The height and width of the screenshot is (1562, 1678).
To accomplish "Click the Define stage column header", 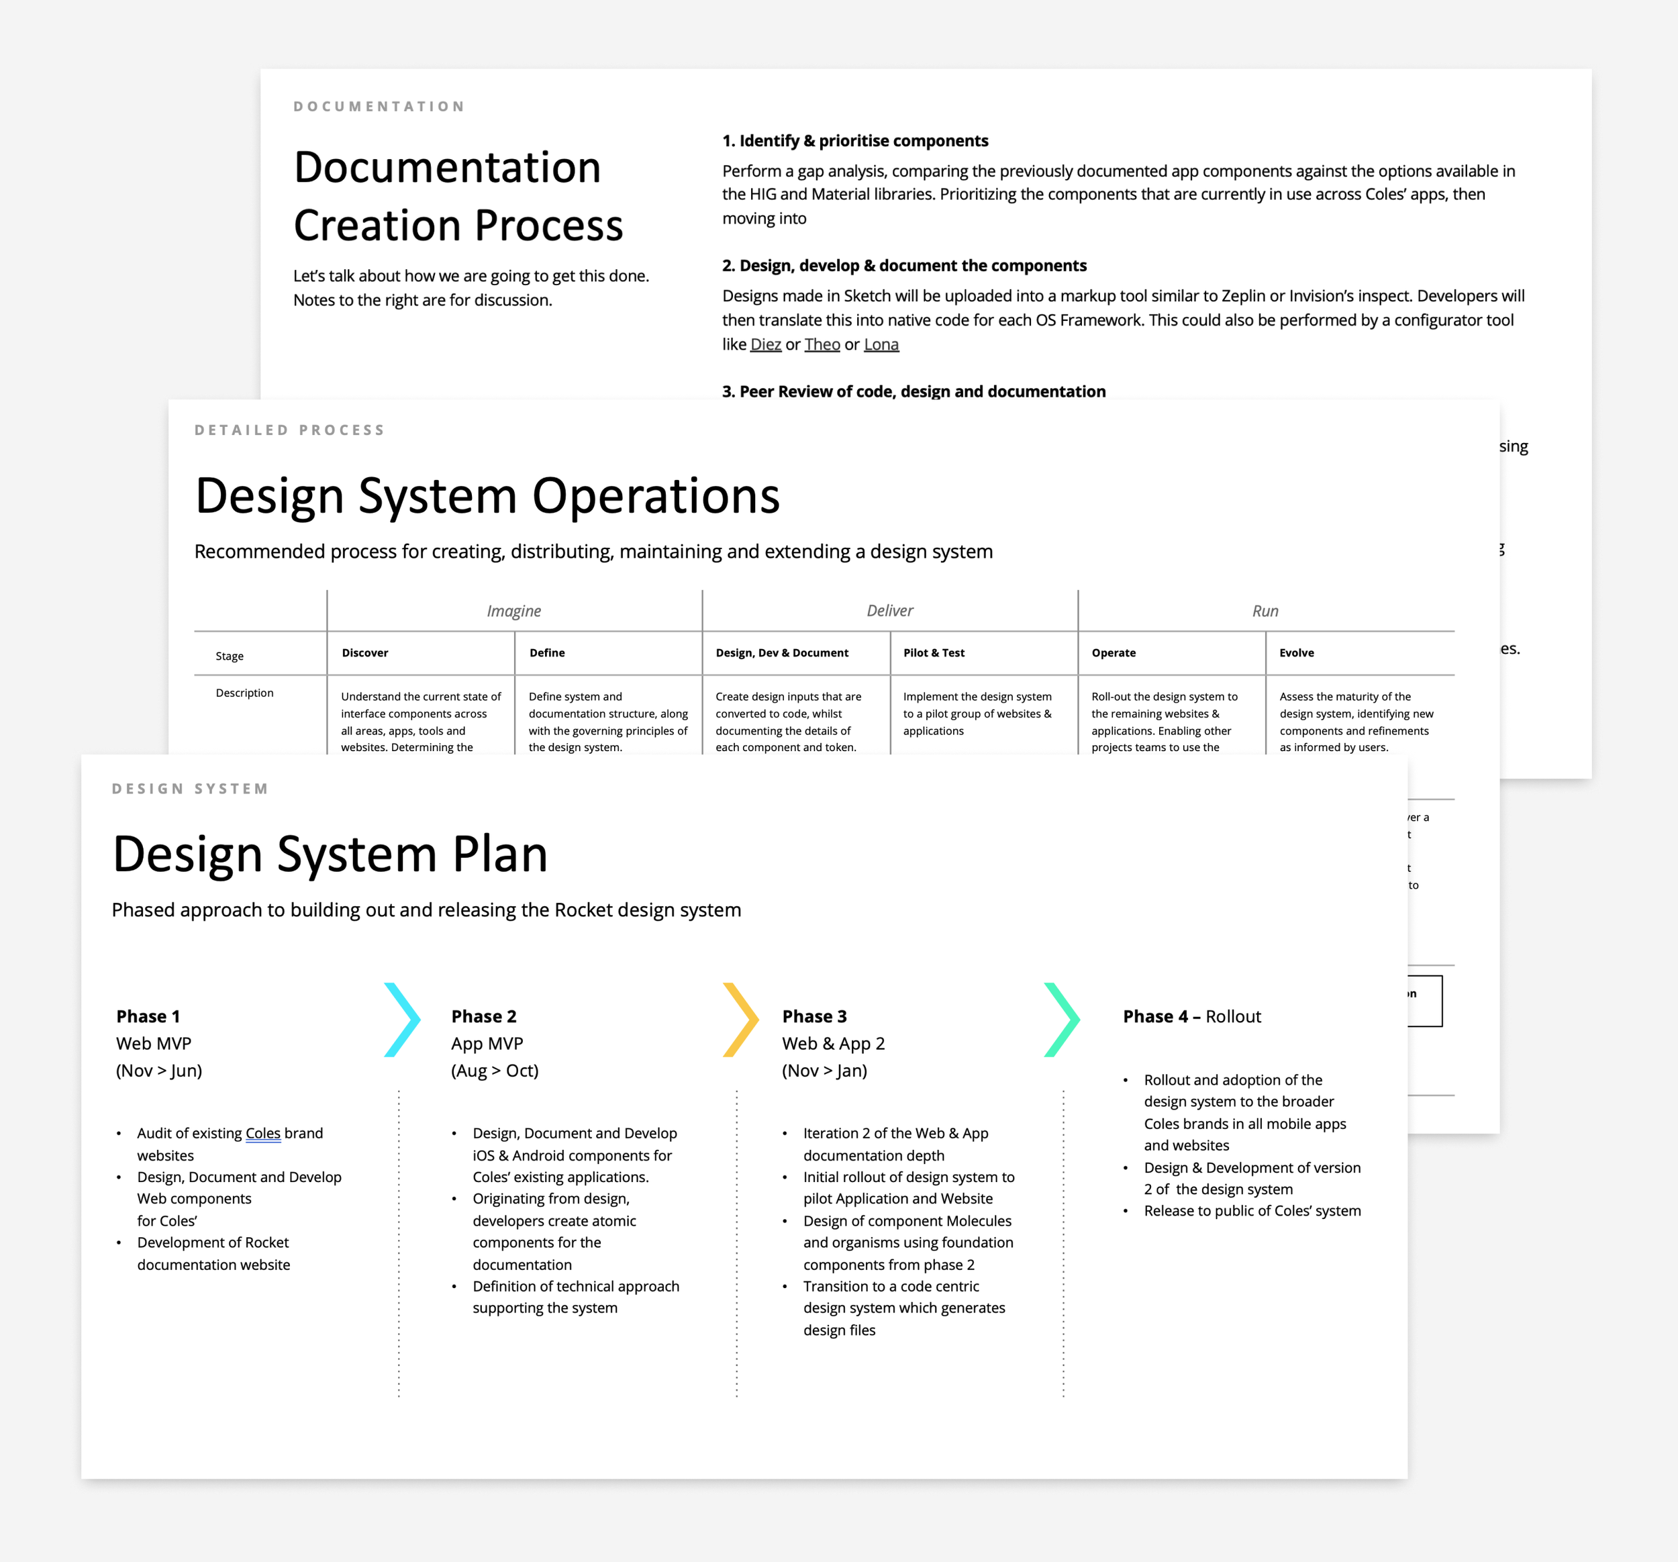I will pyautogui.click(x=547, y=652).
